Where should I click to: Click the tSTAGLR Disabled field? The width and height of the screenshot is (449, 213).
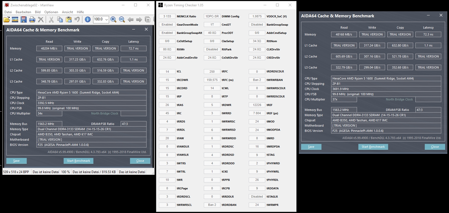(x=257, y=196)
